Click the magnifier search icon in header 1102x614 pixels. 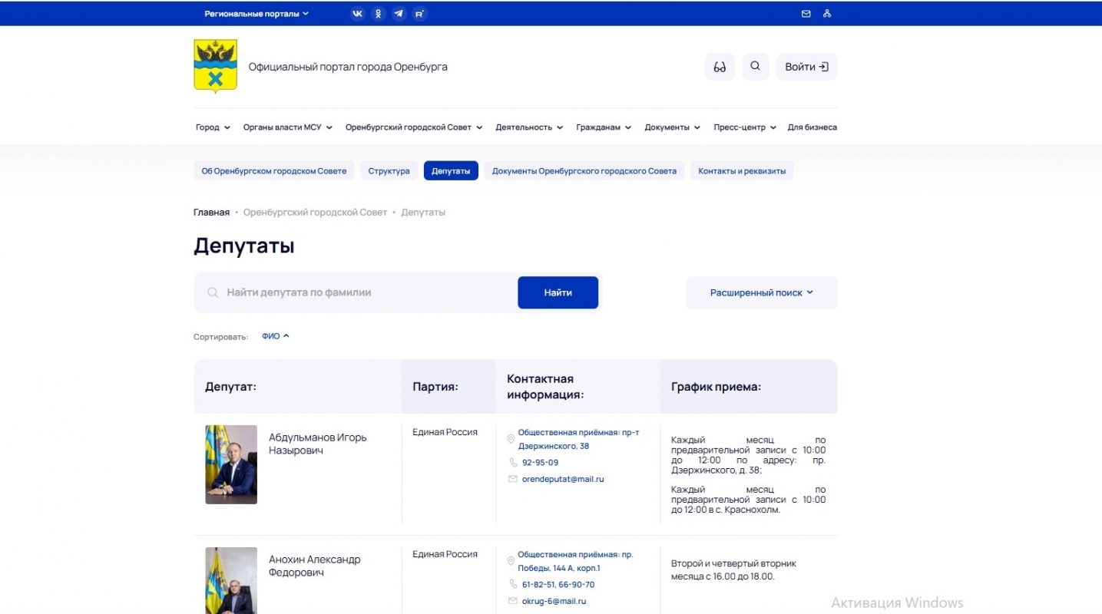point(755,67)
